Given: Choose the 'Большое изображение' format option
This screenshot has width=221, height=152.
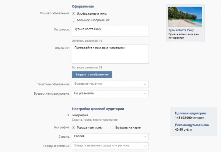Looking at the screenshot, I should click(x=74, y=20).
